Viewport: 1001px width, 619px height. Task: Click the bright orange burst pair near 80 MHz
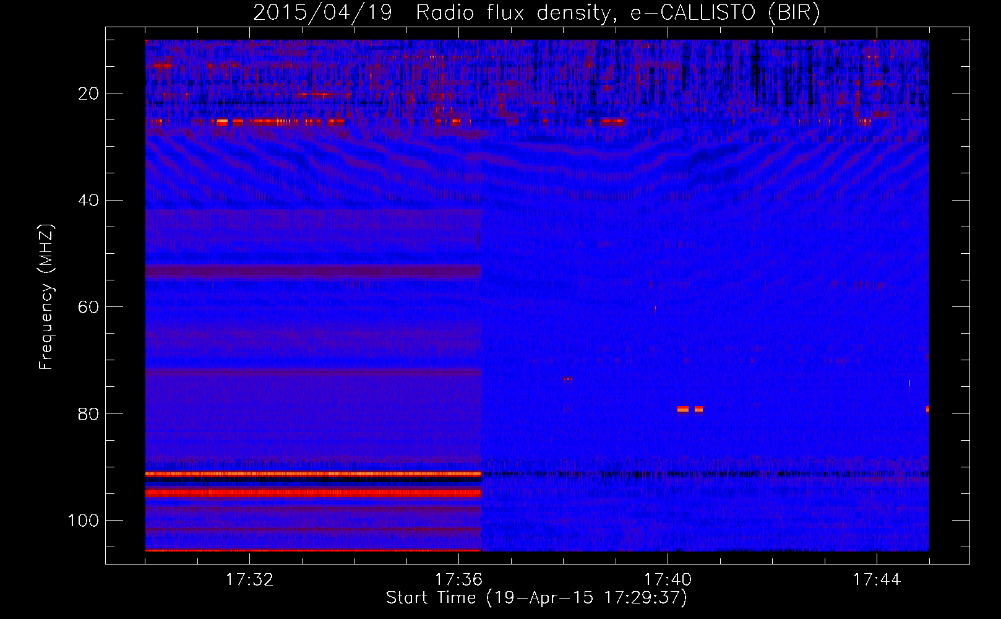click(x=690, y=409)
